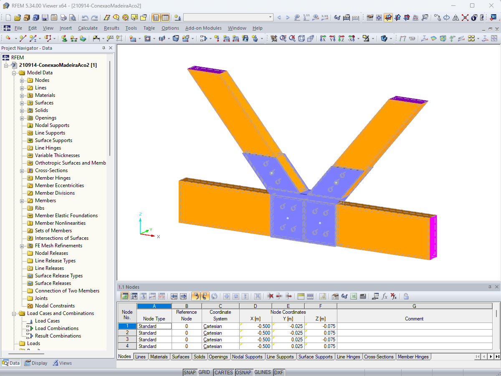Click the fx formula icon in the table toolbar

pos(385,296)
